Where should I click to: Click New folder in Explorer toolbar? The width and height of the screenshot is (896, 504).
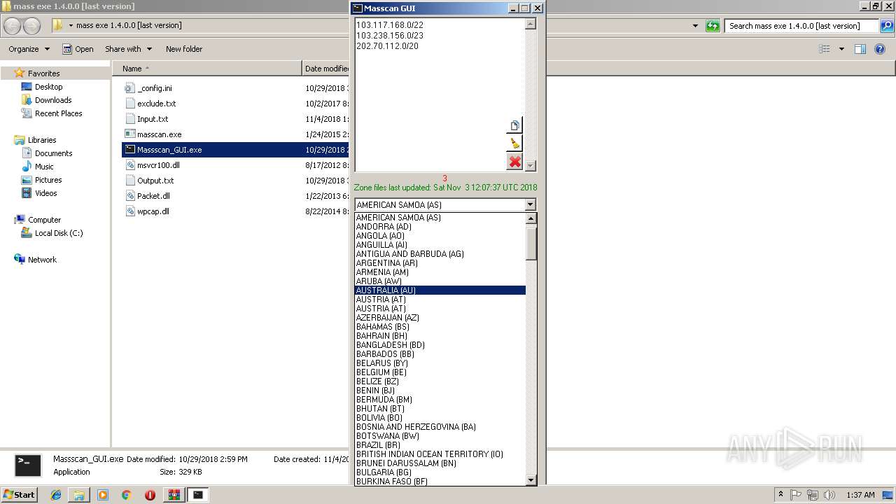tap(184, 49)
